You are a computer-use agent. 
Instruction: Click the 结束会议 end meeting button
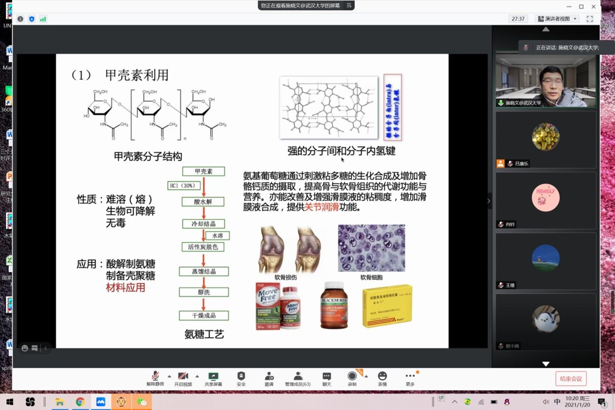571,379
